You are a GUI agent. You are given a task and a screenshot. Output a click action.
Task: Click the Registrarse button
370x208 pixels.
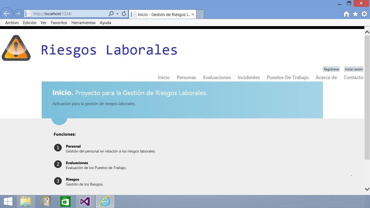coord(331,69)
